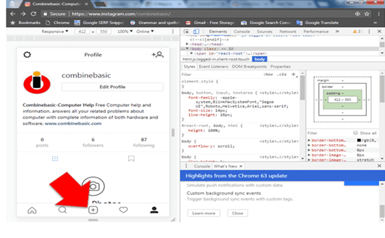Switch to the Sources tab
The width and height of the screenshot is (385, 238).
264,31
